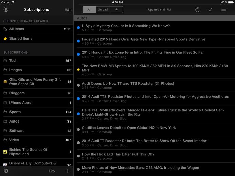Open the Sports folder
The image size is (235, 176).
(37, 112)
